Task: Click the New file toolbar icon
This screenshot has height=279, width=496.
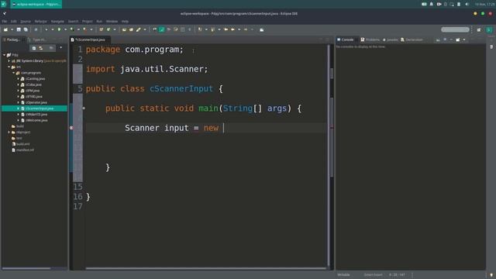Action: click(x=5, y=29)
